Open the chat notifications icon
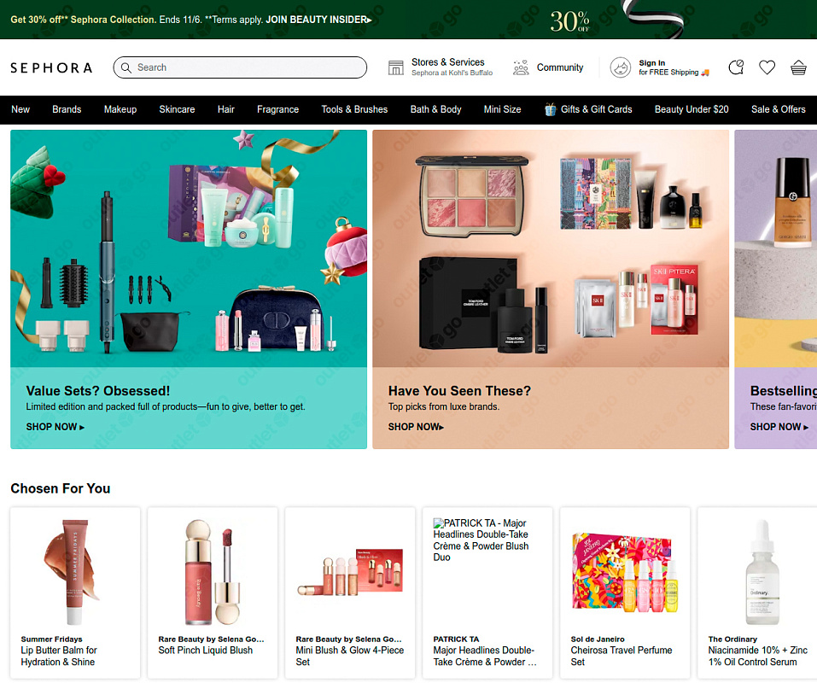The height and width of the screenshot is (683, 817). (x=736, y=67)
